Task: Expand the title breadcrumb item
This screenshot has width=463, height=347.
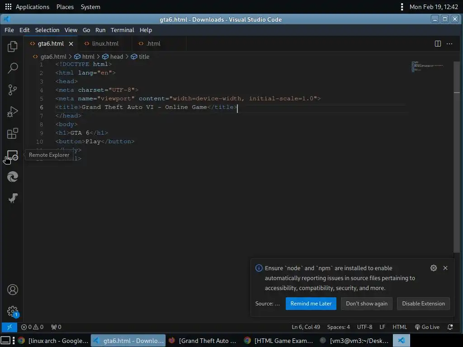Action: pyautogui.click(x=140, y=56)
